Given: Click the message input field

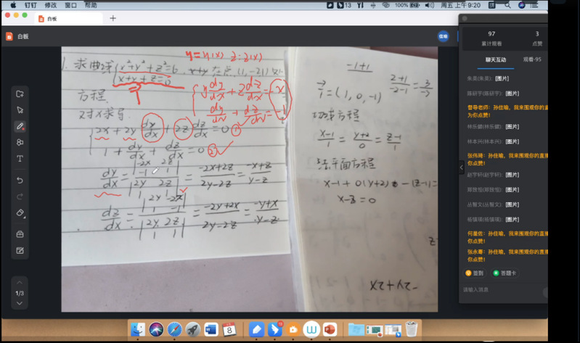Looking at the screenshot, I should pos(501,290).
